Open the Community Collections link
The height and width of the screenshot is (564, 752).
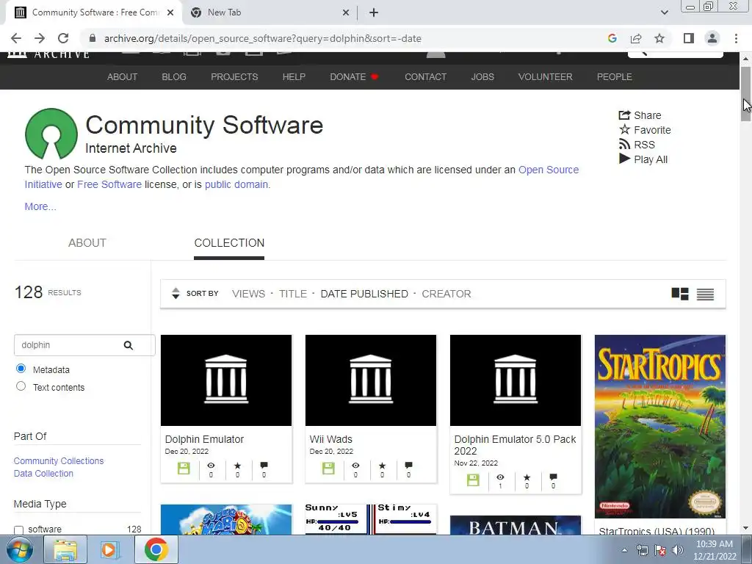click(x=59, y=461)
